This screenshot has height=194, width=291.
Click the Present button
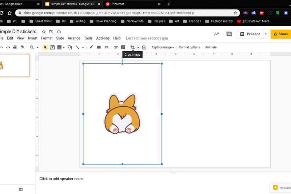click(x=250, y=34)
